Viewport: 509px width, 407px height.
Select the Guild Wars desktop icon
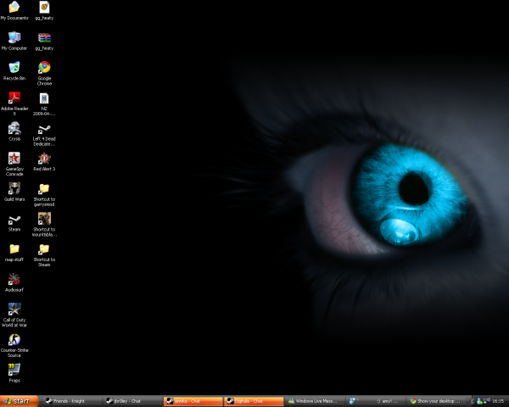14,190
